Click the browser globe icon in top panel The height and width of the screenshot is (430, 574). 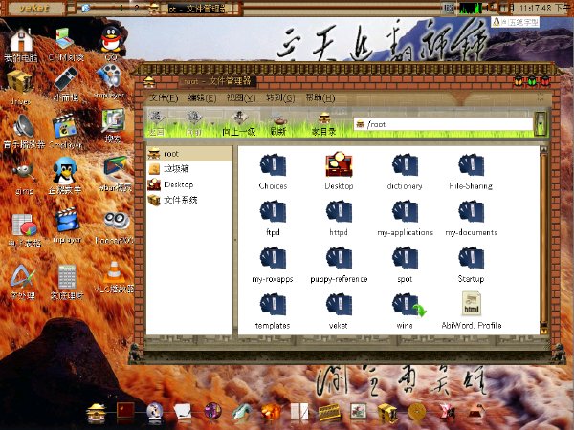pos(86,8)
